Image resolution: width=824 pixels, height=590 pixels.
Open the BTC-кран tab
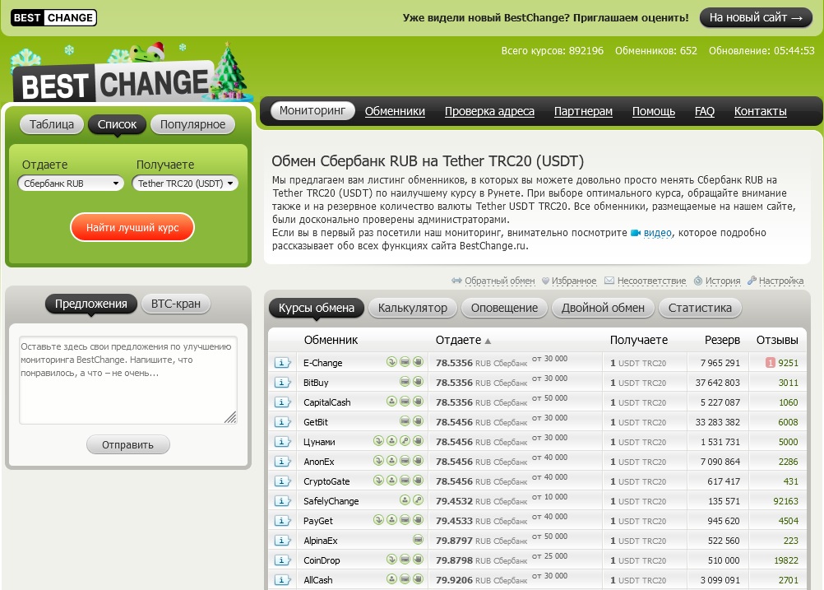pyautogui.click(x=175, y=304)
